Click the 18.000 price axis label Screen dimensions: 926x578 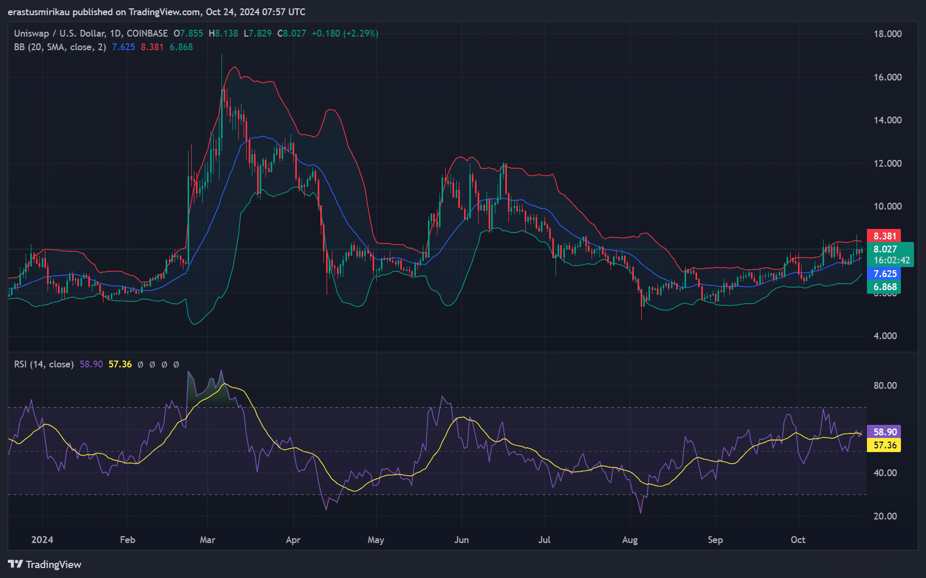pyautogui.click(x=887, y=34)
